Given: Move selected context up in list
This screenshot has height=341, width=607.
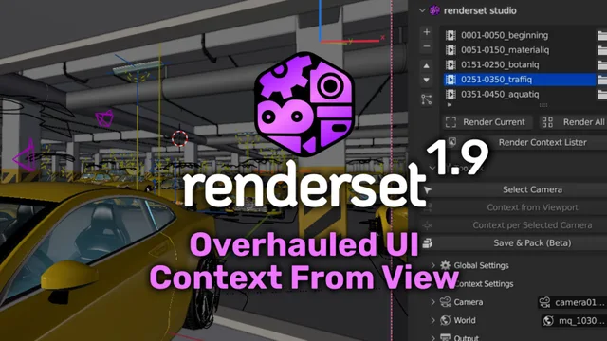Looking at the screenshot, I should pyautogui.click(x=427, y=66).
